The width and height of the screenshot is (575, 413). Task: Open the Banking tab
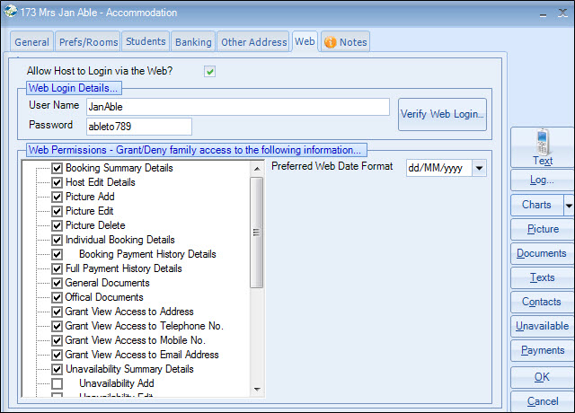(193, 42)
